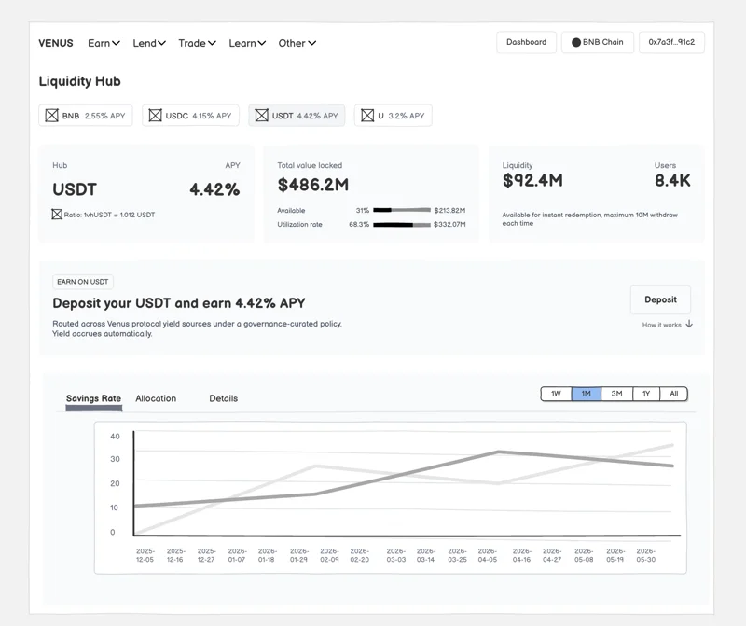Switch to the Allocation tab
Screen dimensions: 746x626
pyautogui.click(x=156, y=398)
